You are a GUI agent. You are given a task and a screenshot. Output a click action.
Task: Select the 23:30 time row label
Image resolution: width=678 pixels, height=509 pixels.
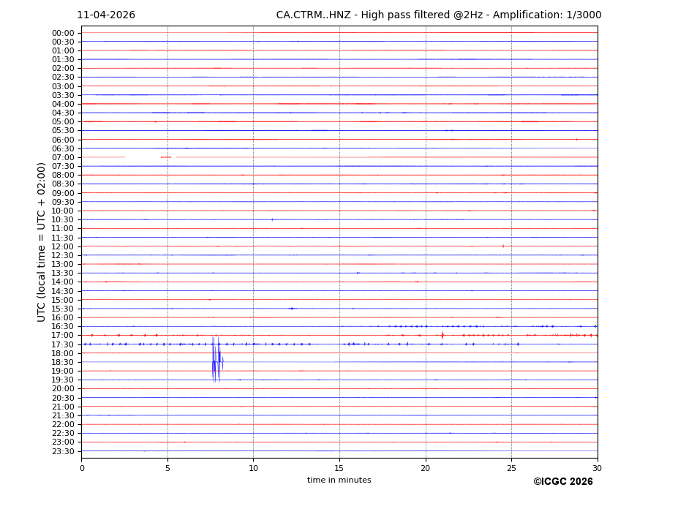click(x=62, y=451)
